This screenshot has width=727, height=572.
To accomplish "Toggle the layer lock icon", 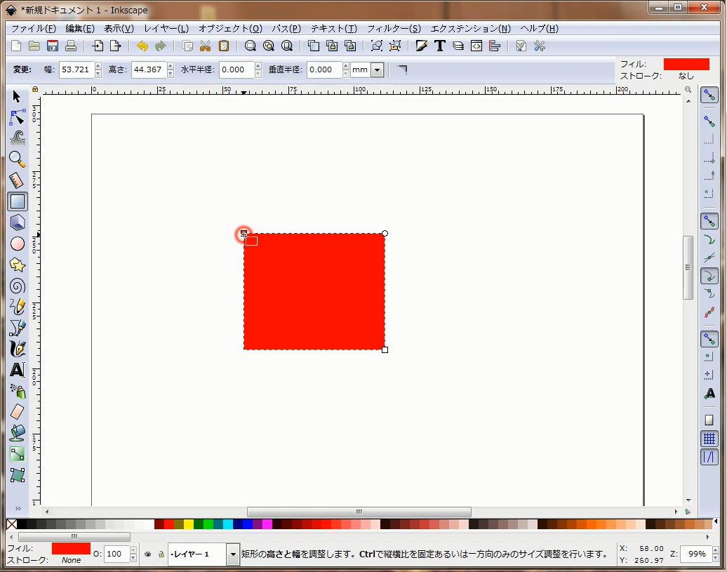I will pyautogui.click(x=161, y=554).
